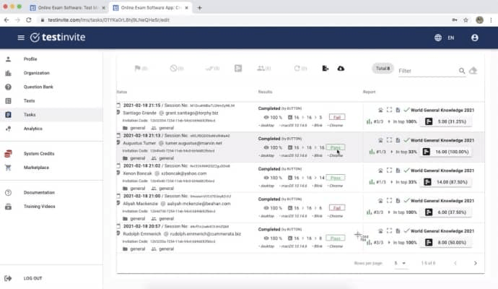The width and height of the screenshot is (498, 289).
Task: Open the 5.00 (31.25%) score report
Action: (445, 121)
